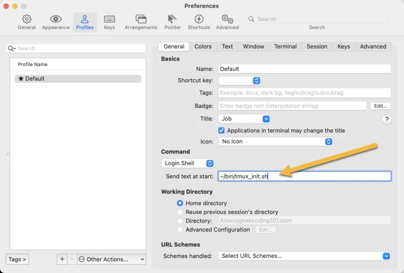
Task: Open the Select URL Schemes dropdown
Action: pos(304,256)
